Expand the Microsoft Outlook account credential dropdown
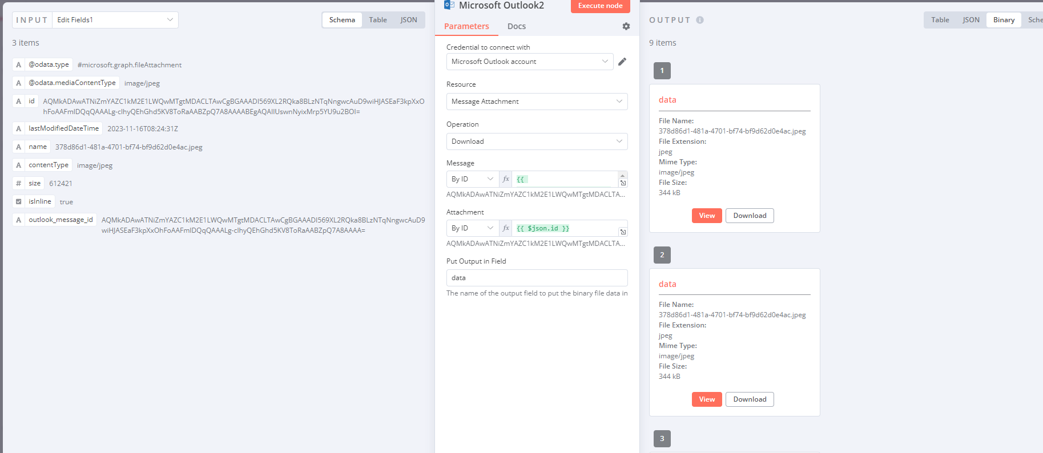 [x=530, y=62]
